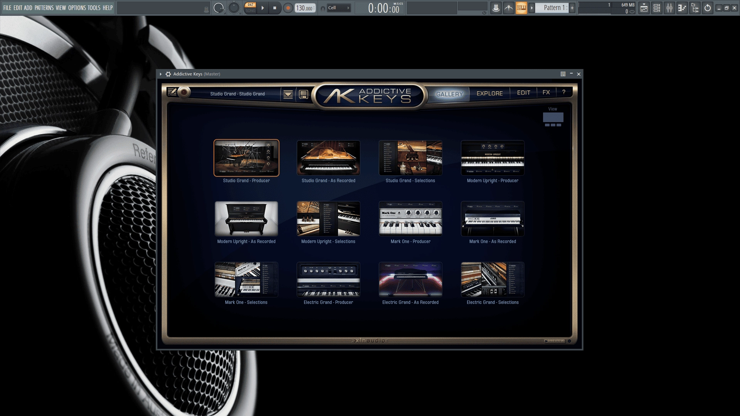The height and width of the screenshot is (416, 740).
Task: Select Modern Upright - As Recorded preset
Action: pos(246,219)
